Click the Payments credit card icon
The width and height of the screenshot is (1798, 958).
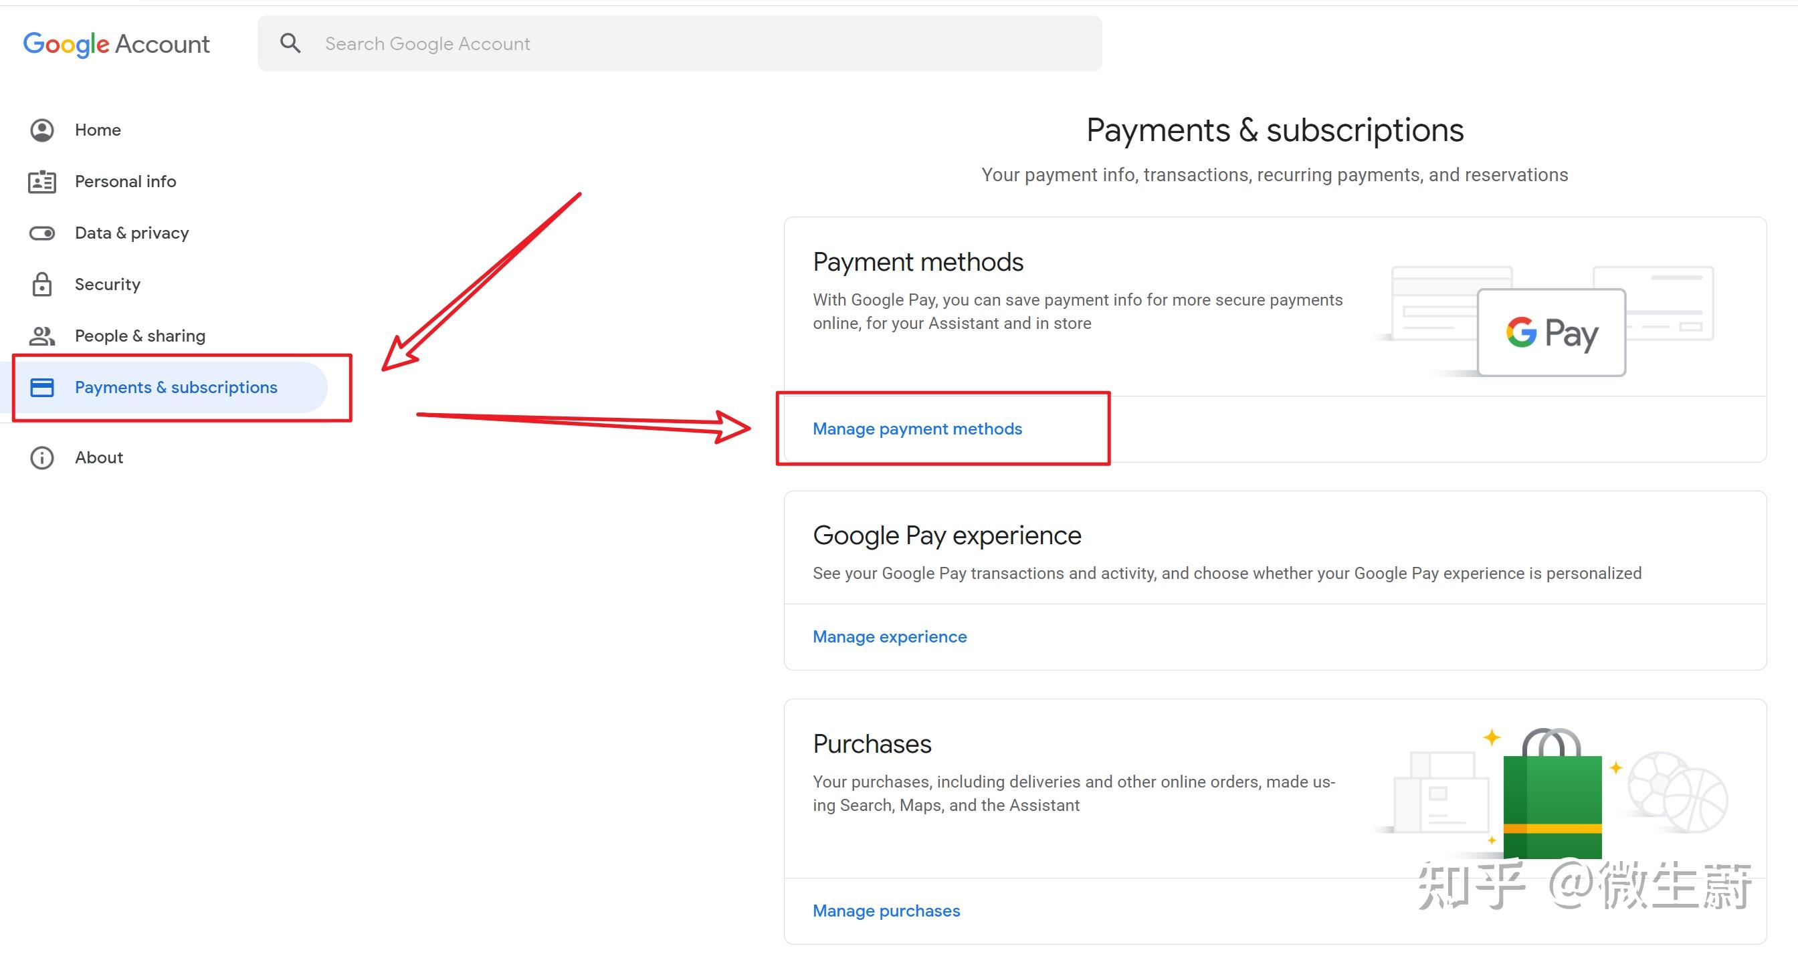point(42,387)
